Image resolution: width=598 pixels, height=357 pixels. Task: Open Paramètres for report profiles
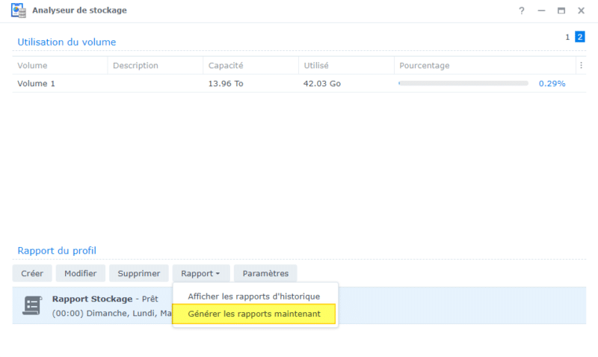pos(265,273)
